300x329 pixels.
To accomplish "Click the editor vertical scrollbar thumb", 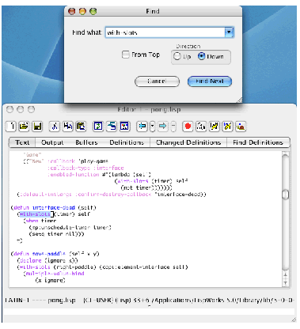I will [286, 195].
